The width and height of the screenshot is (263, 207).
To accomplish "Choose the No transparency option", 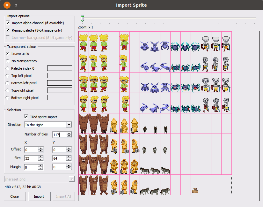I will pyautogui.click(x=7, y=61).
